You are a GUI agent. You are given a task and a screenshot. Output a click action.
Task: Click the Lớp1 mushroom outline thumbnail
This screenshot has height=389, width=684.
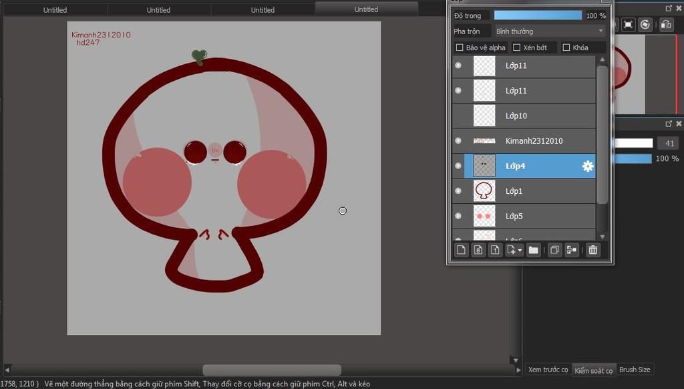(x=484, y=190)
